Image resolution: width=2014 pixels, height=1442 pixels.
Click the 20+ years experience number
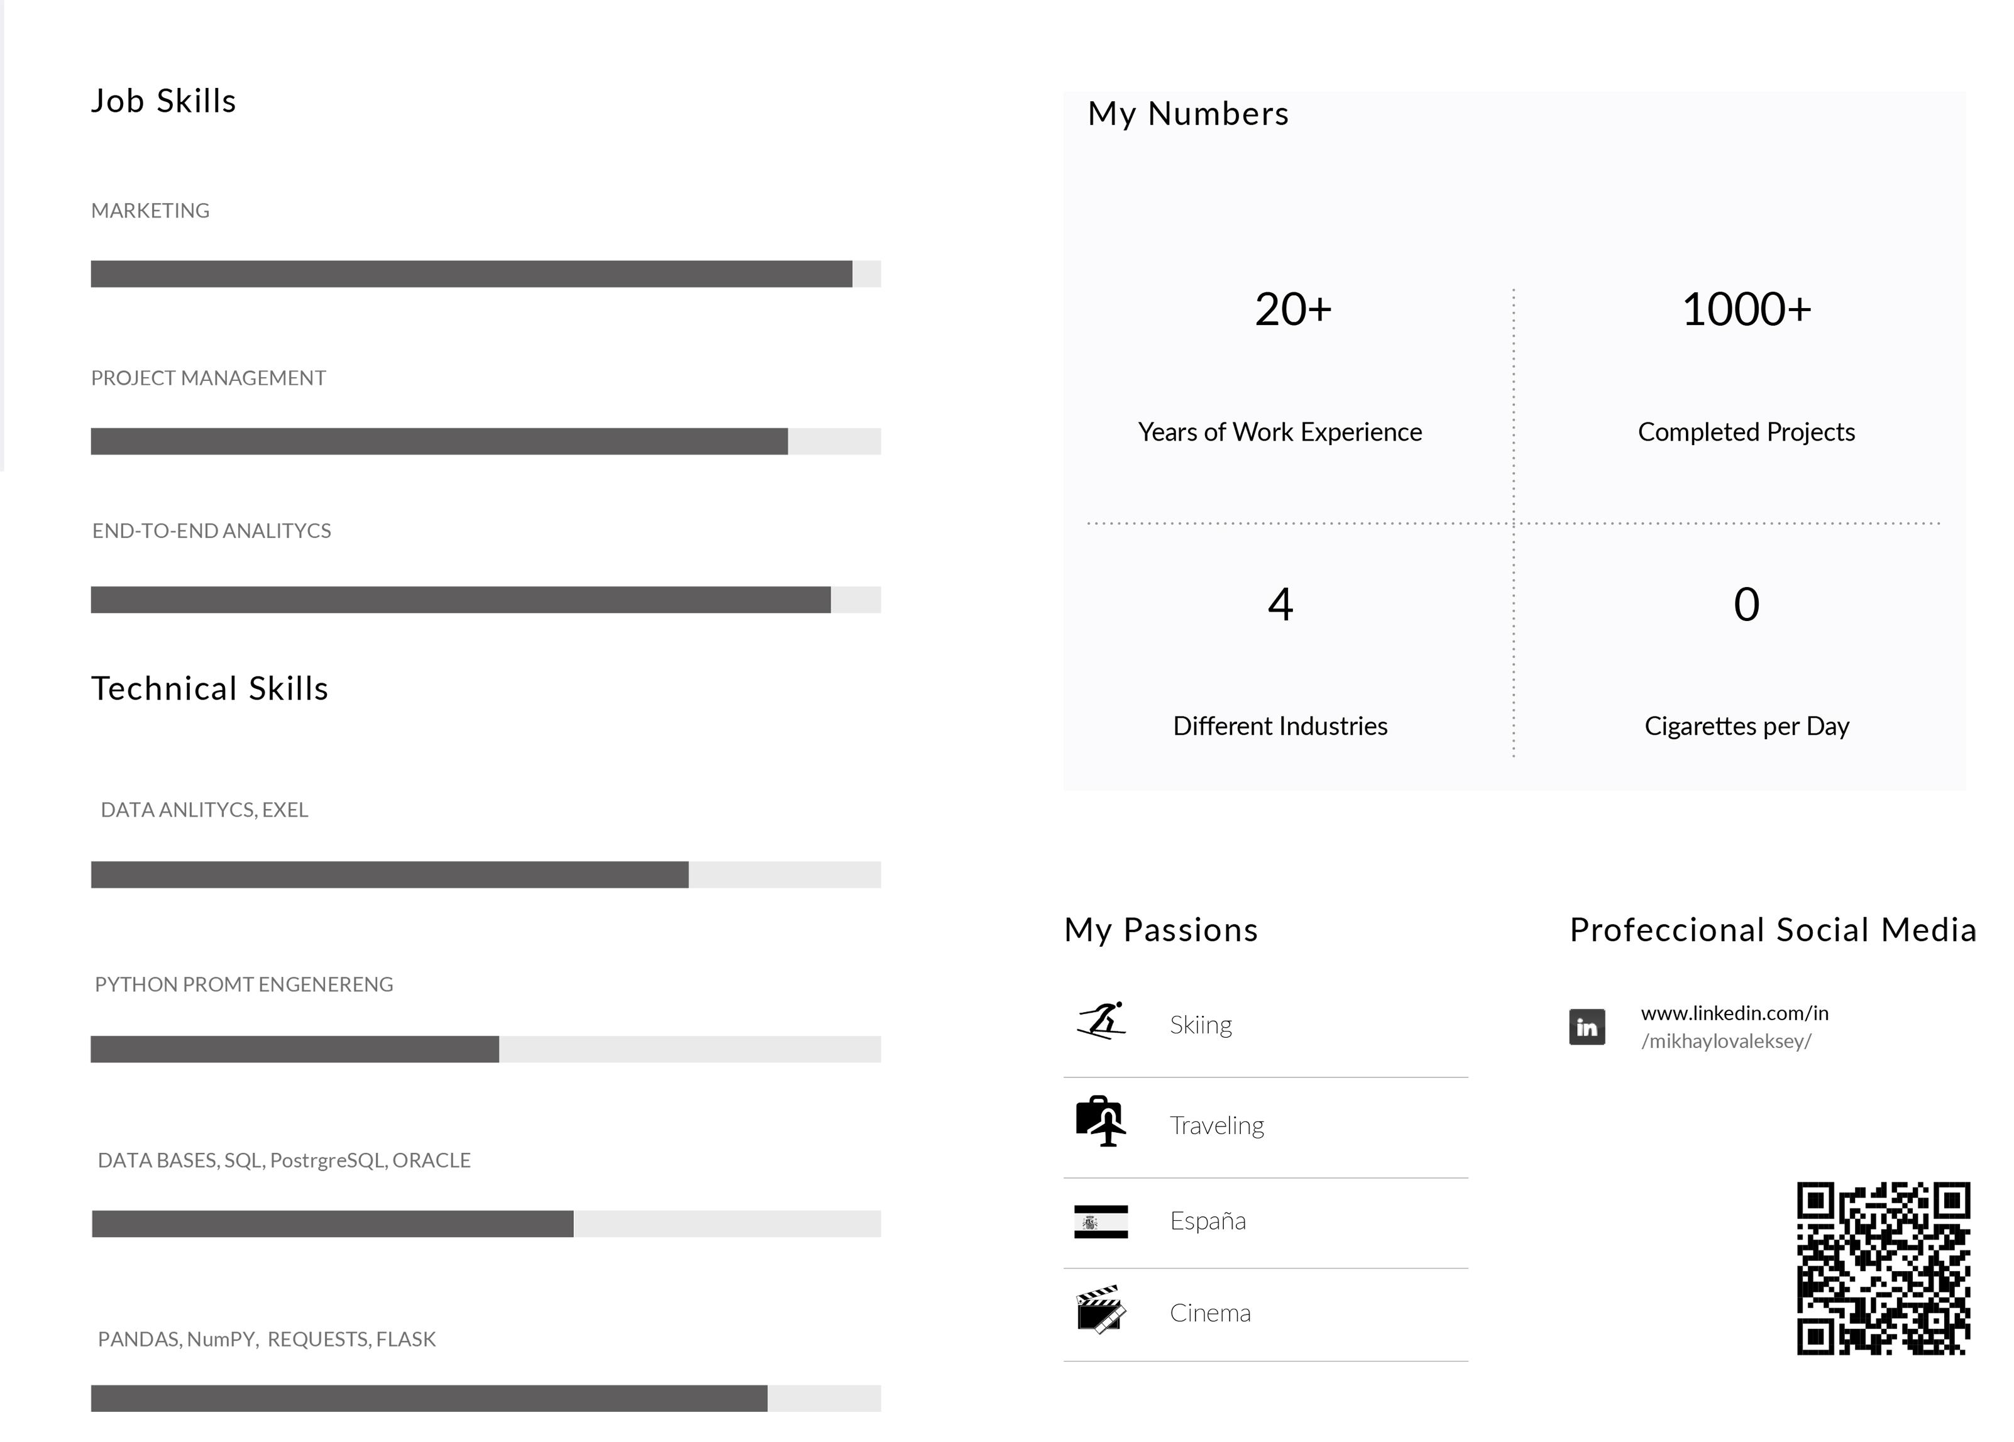click(1292, 310)
